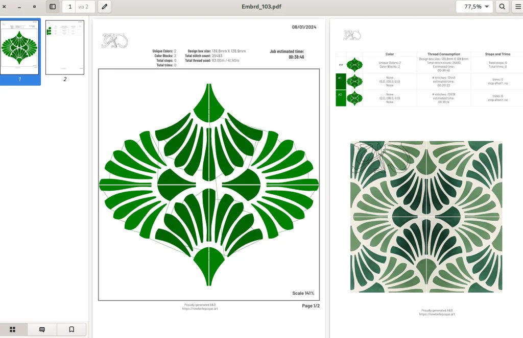This screenshot has height=338, width=523.
Task: Click the Total stitch count value 25483
Action: 217,56
